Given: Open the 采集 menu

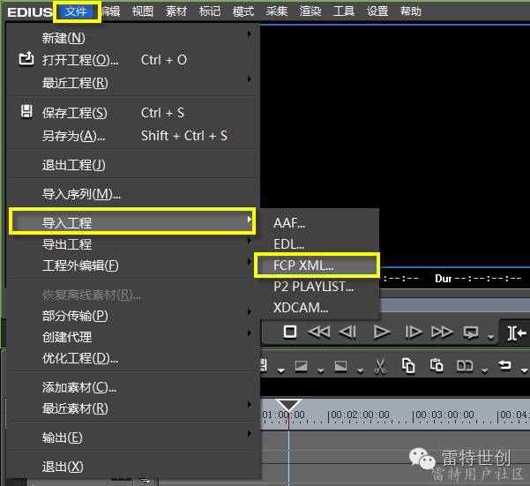Looking at the screenshot, I should 277,11.
